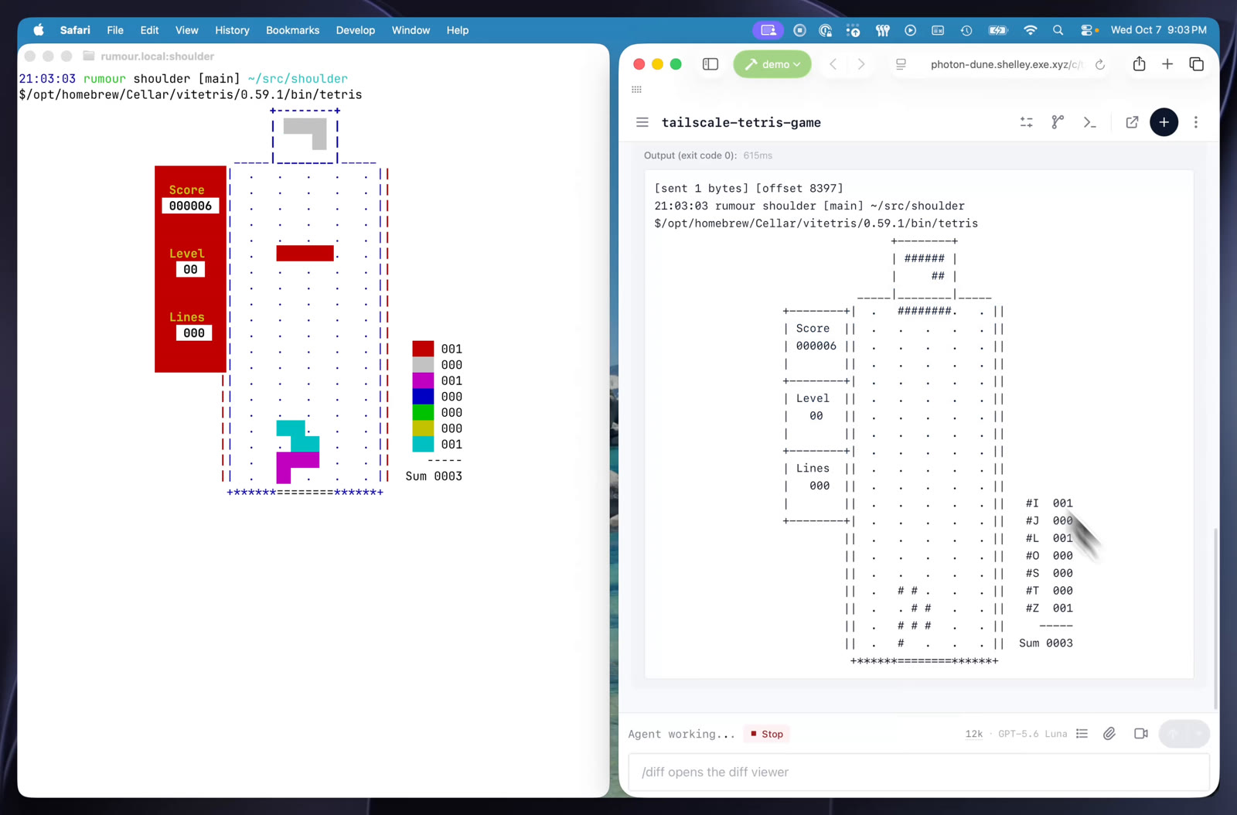The image size is (1237, 815).
Task: Click the page reader icon in address bar
Action: [x=901, y=64]
